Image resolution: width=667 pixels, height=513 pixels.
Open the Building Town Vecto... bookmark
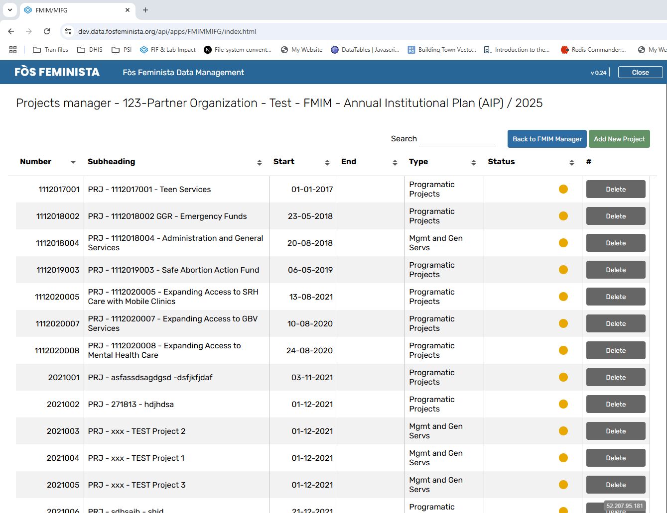442,50
